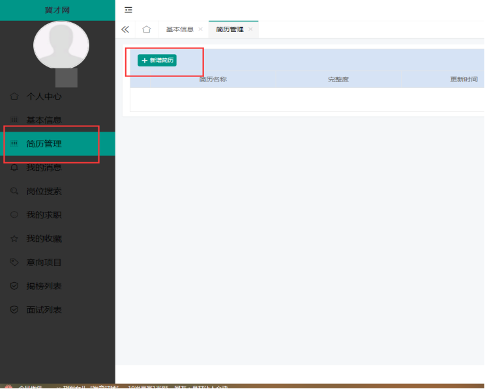
Task: Click the double-chevron tab scroll left icon
Action: click(125, 29)
